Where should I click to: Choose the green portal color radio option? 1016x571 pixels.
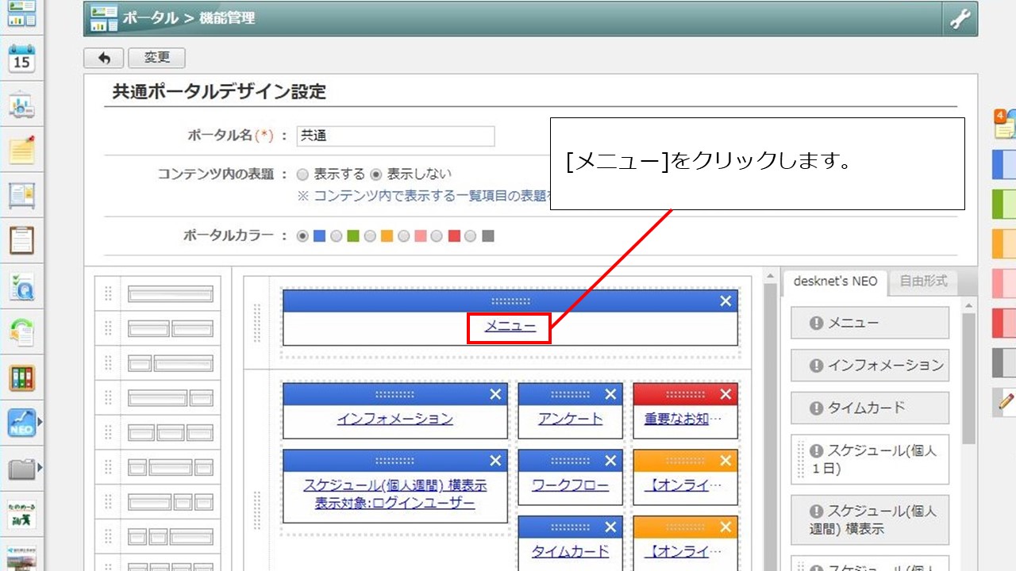337,236
